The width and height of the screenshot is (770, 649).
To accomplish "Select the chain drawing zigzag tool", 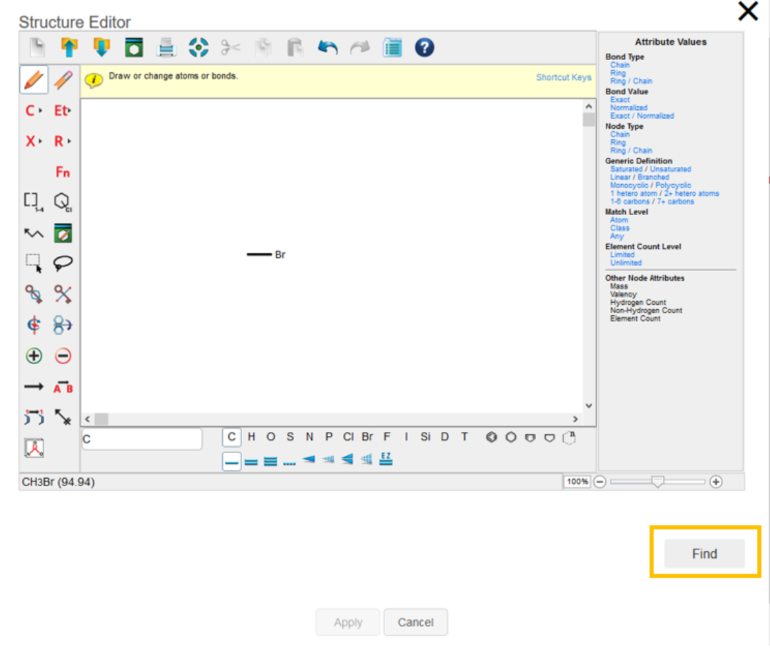I will (34, 233).
